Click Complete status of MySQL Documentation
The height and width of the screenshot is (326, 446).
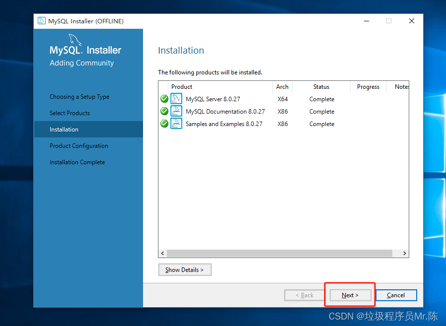[322, 112]
